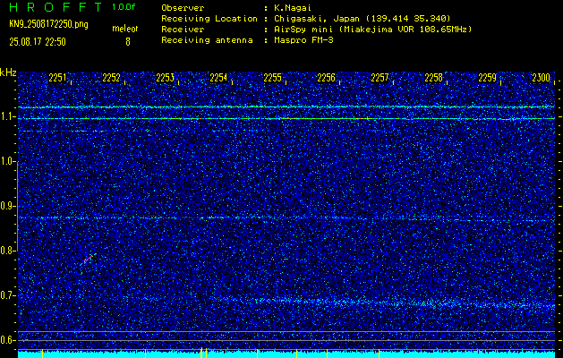The image size is (563, 358).
Task: Click the 1.0 kHz frequency label
Action: pyautogui.click(x=7, y=162)
